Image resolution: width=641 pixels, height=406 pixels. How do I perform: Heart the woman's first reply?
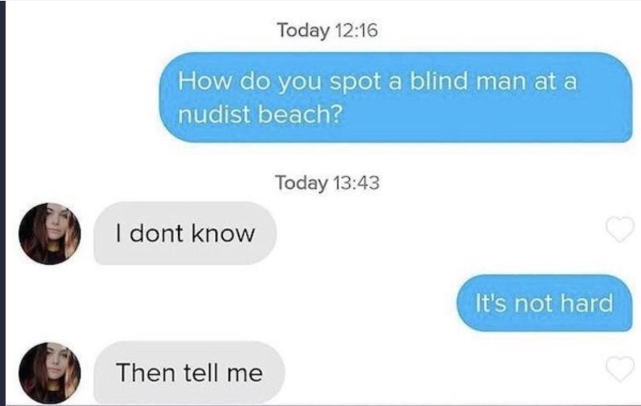(x=619, y=230)
